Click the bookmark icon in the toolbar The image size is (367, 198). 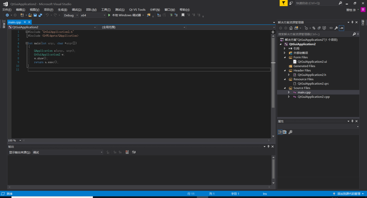(x=183, y=15)
